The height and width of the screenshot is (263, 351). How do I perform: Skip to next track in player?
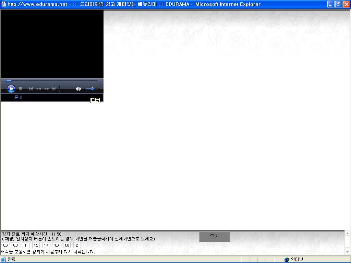point(54,89)
